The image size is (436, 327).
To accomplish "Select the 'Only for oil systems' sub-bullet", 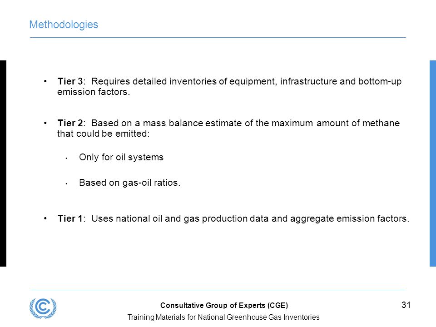I will point(121,157).
